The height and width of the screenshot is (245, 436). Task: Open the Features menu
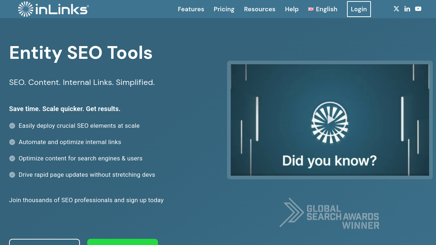coord(191,9)
